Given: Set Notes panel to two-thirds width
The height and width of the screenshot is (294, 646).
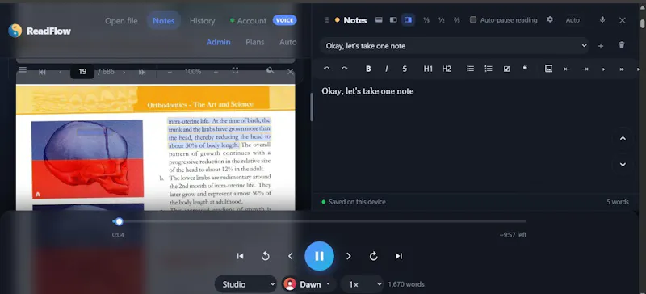Looking at the screenshot, I should tap(456, 20).
